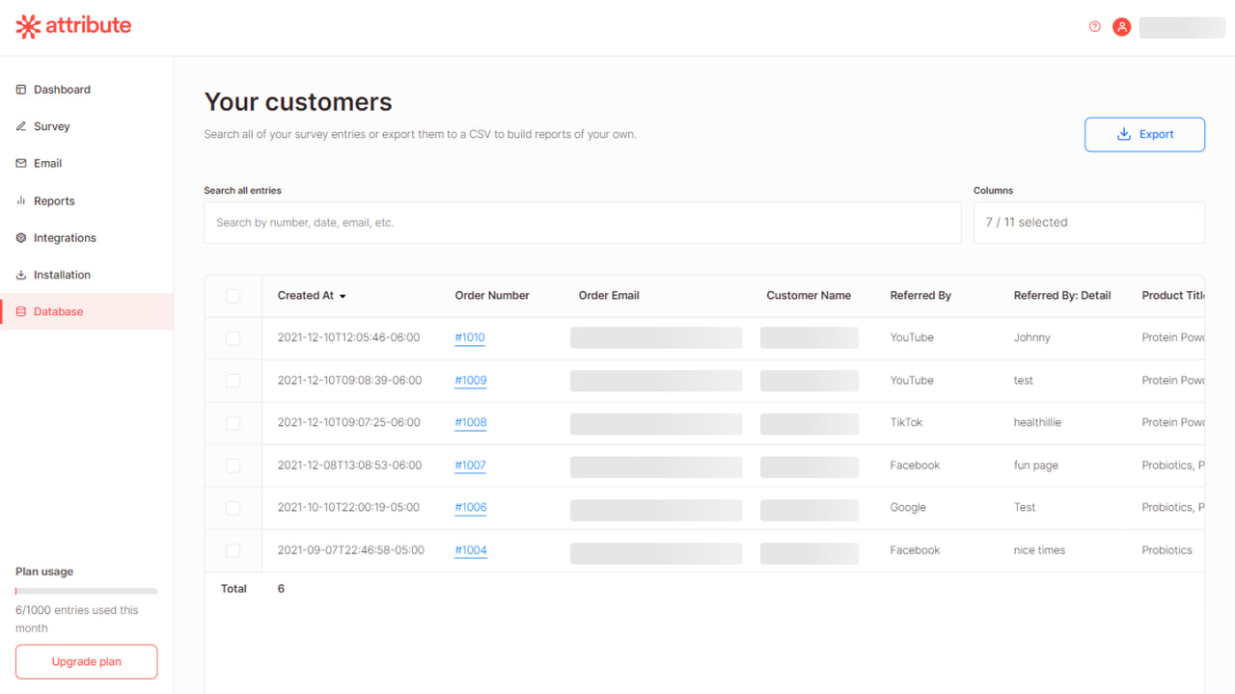This screenshot has height=694, width=1235.
Task: Select the Integrations icon
Action: (x=20, y=237)
